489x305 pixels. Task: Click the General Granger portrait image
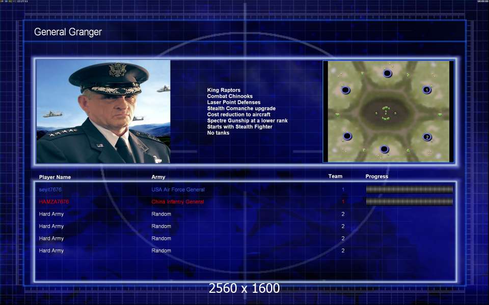coord(103,111)
